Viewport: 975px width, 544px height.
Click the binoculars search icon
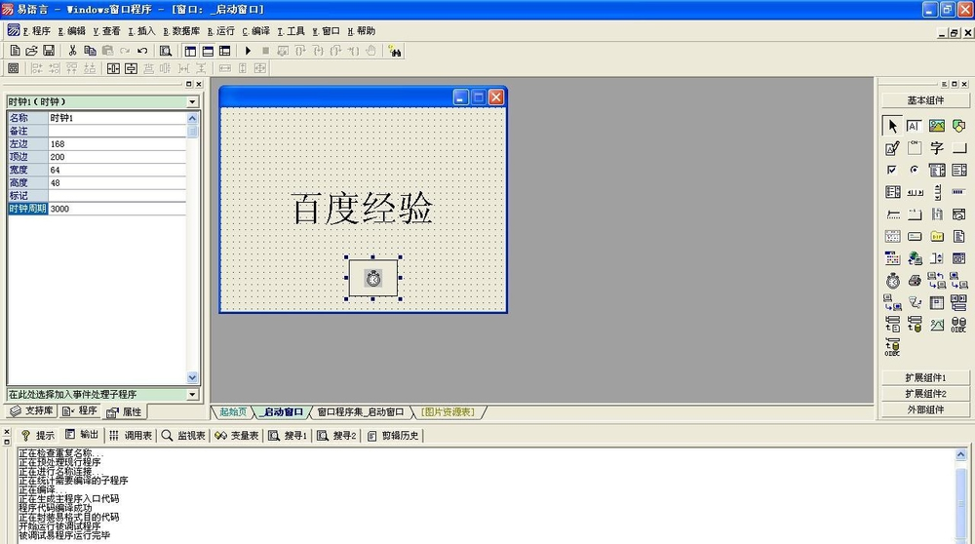pos(394,51)
